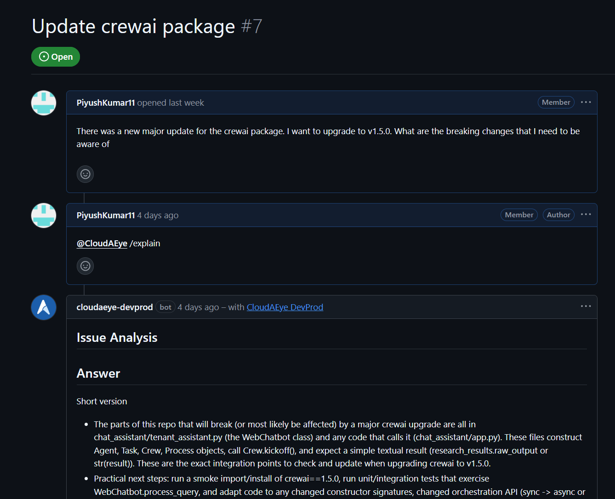Click the bot label next to cloudaeye-devprod
Screen dimensions: 615x499
coord(165,307)
